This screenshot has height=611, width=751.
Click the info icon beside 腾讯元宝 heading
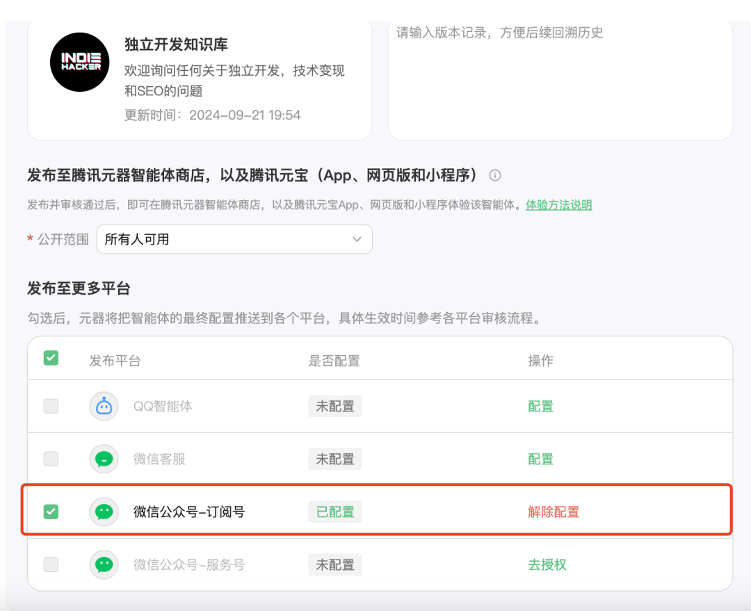(x=495, y=175)
